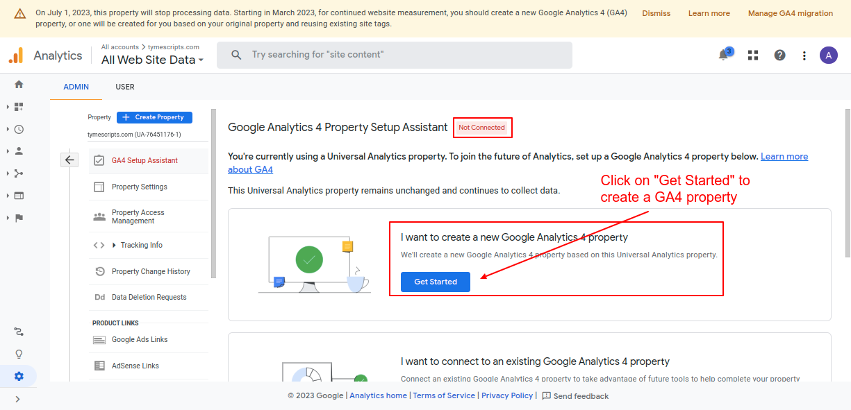Open the Behavior reports icon
The width and height of the screenshot is (851, 410).
pyautogui.click(x=19, y=196)
